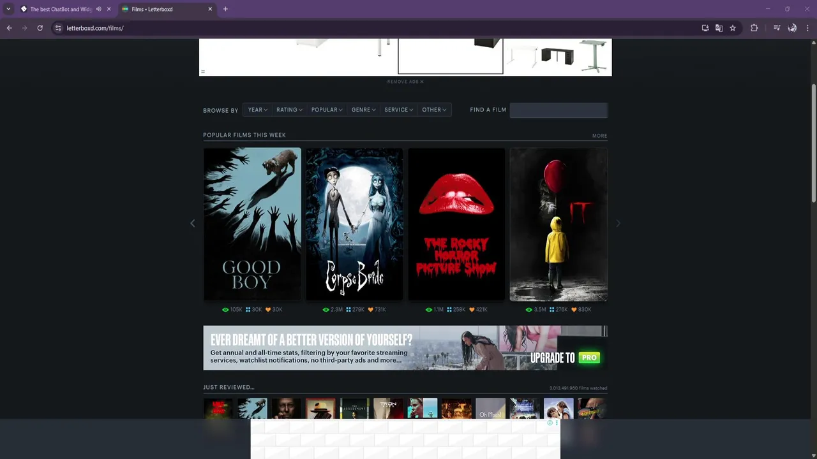Click the heart icon under Rocky Horror Picture Show

coord(472,310)
